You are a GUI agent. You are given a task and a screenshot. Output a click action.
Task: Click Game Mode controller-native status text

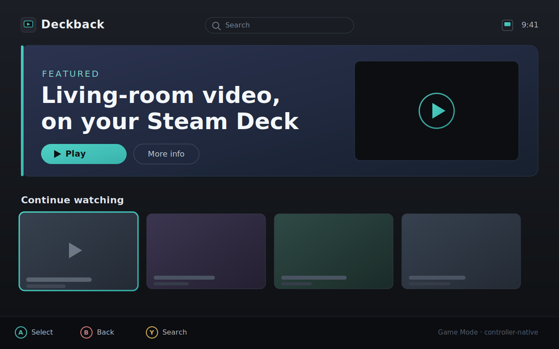tap(488, 332)
